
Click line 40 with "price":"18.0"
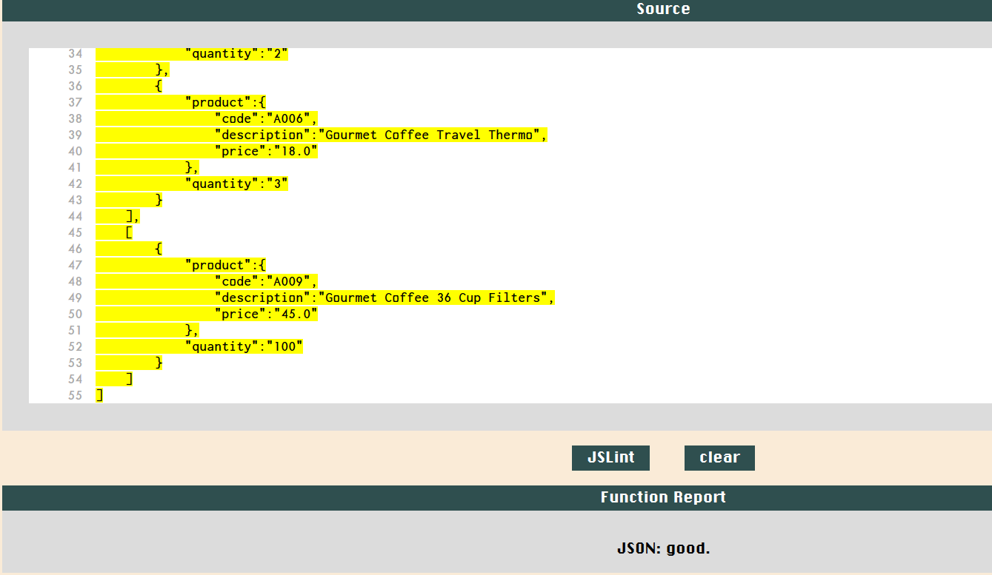tap(266, 151)
